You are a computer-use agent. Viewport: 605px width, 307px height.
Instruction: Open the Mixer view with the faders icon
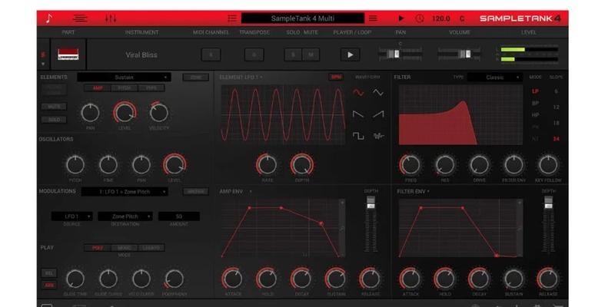point(111,18)
